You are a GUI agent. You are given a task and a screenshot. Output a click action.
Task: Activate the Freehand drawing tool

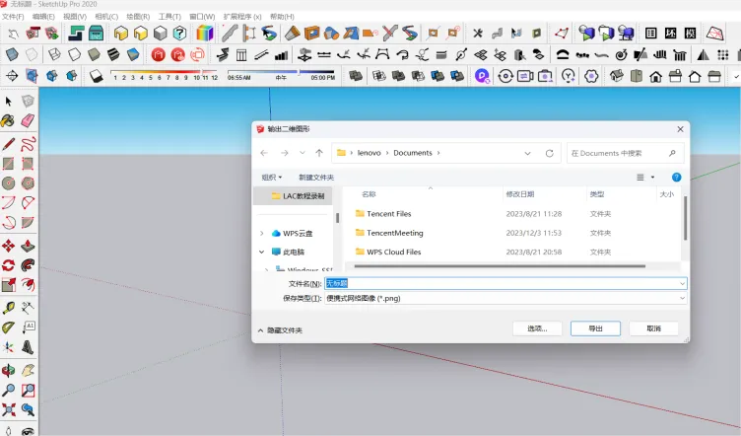(28, 144)
